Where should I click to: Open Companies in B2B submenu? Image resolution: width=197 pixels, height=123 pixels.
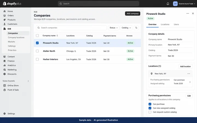point(18,33)
